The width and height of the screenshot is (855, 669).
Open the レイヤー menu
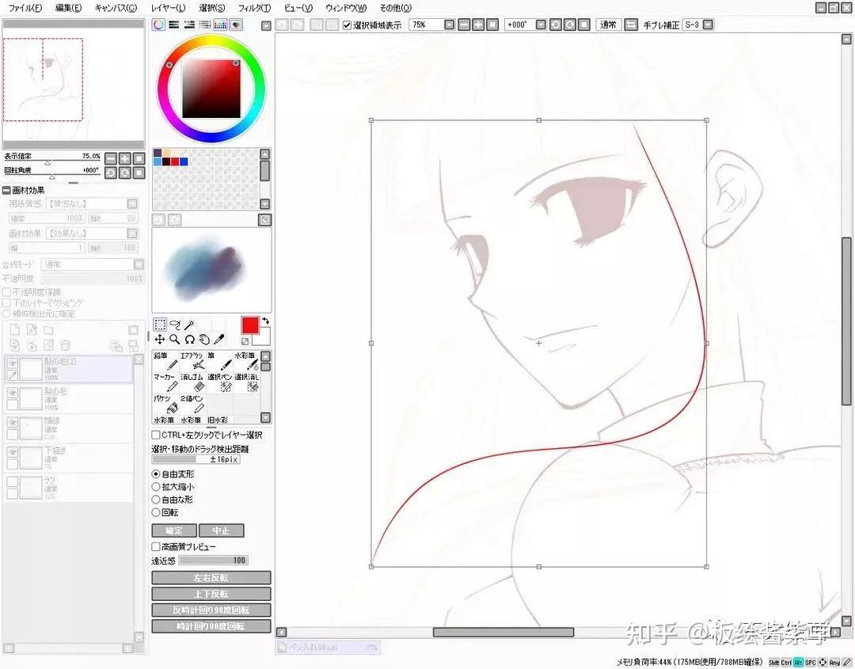(x=168, y=8)
